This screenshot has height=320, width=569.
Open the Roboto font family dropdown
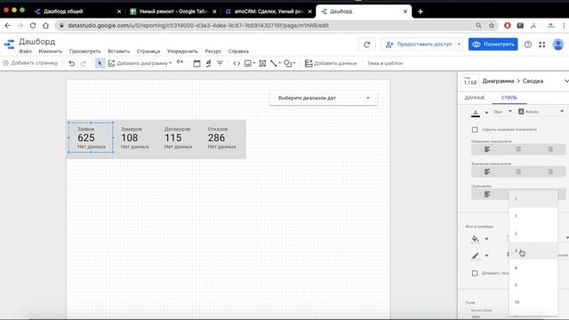tap(541, 112)
